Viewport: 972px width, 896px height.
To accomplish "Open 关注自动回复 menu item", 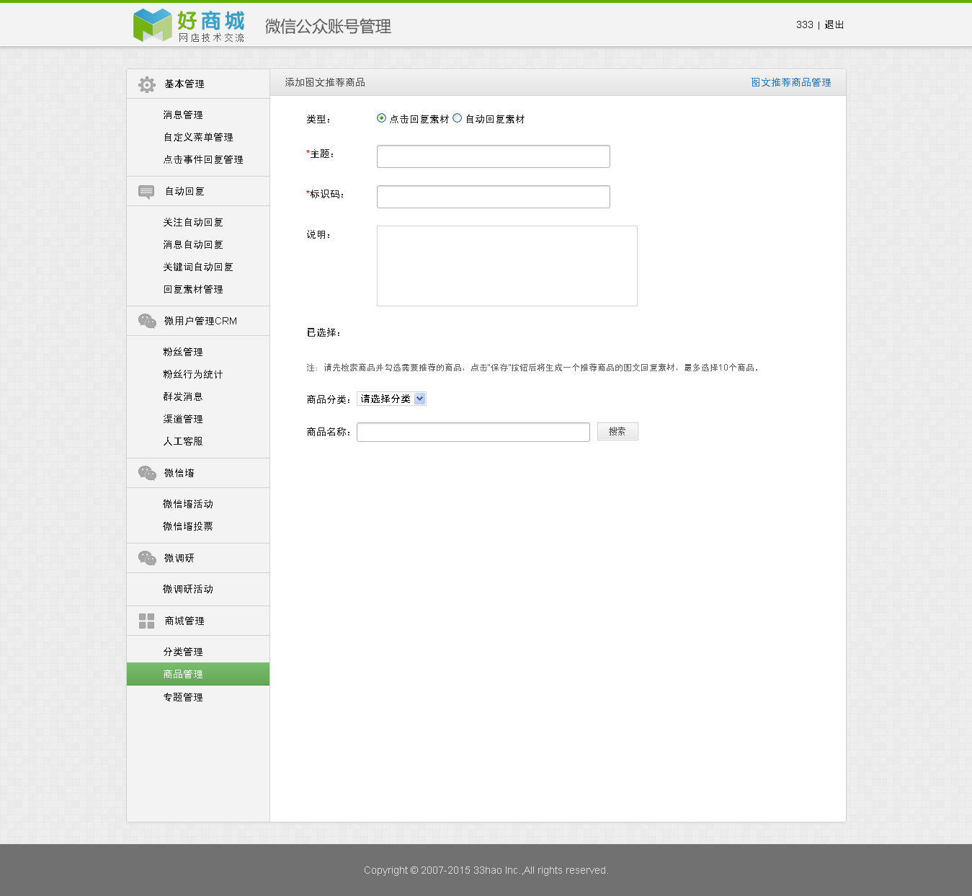I will click(193, 222).
